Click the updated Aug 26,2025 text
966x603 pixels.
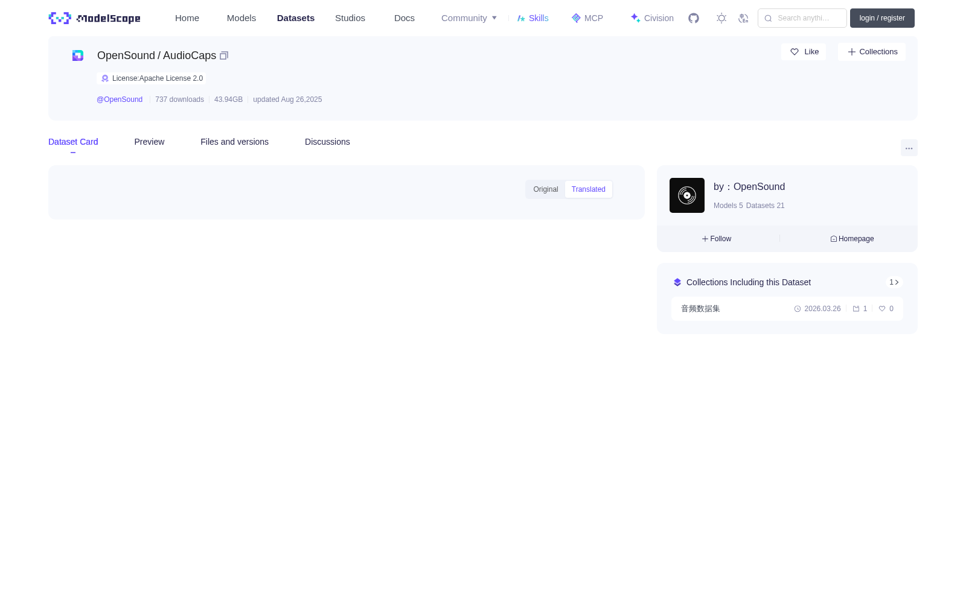(x=287, y=99)
